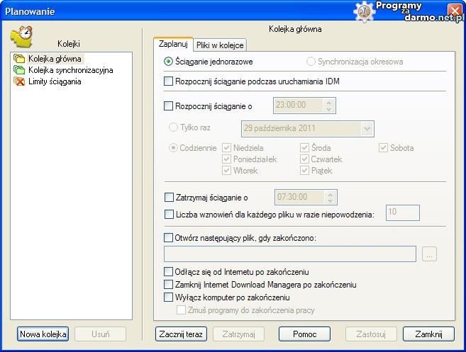
Task: Switch to the Pliki w kolejce tab
Action: pyautogui.click(x=220, y=45)
